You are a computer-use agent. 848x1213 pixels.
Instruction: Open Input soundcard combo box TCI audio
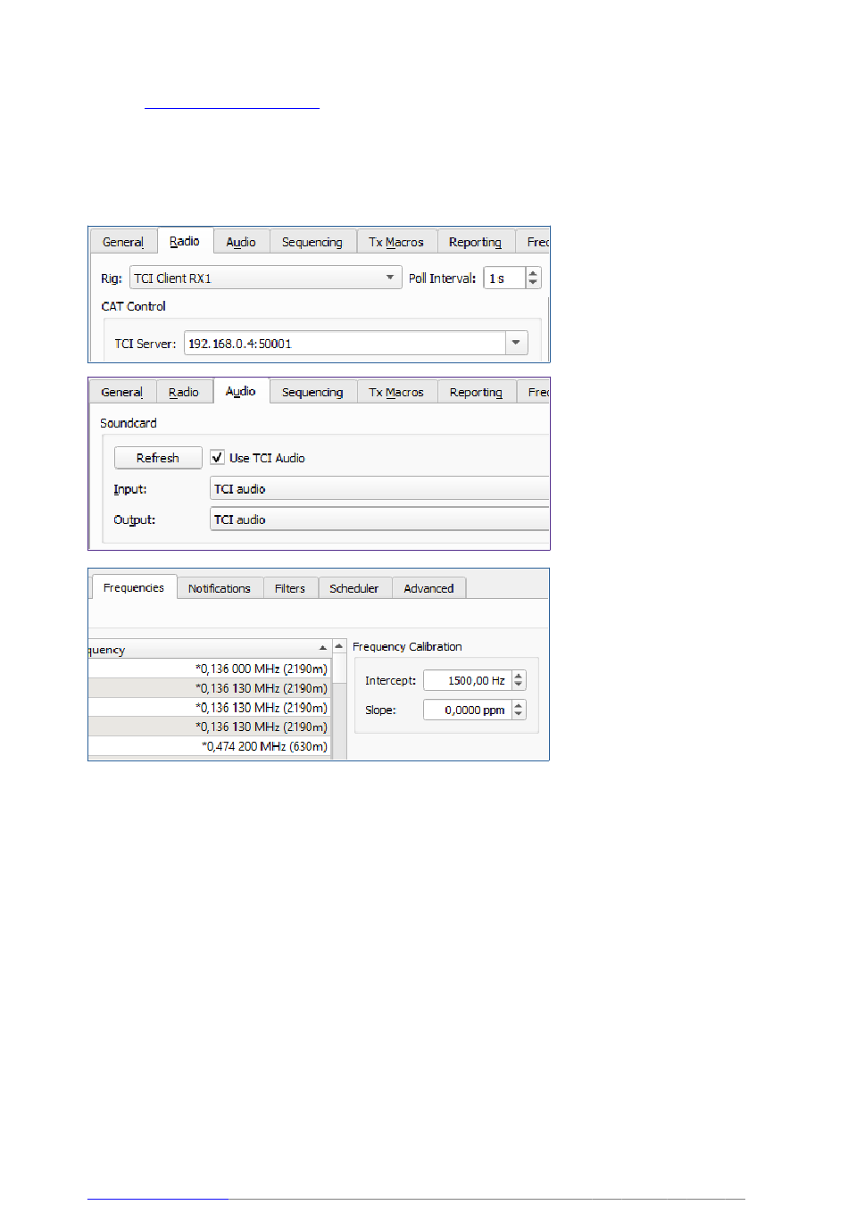click(x=379, y=488)
